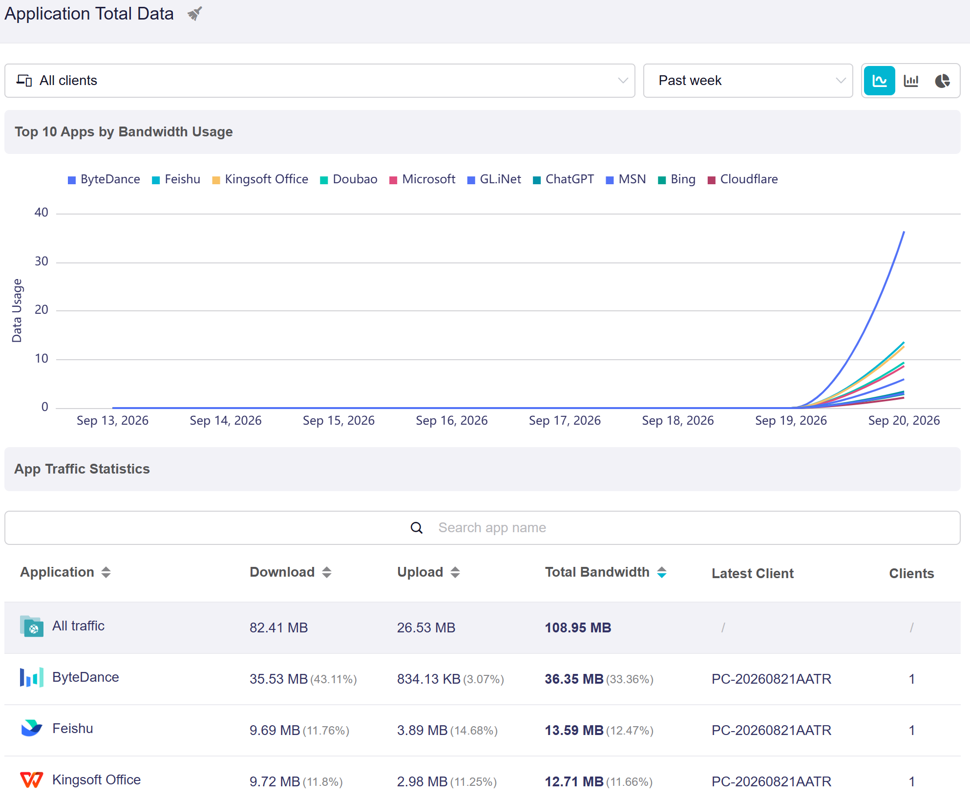Click the 108.95 MB total bandwidth value

578,628
